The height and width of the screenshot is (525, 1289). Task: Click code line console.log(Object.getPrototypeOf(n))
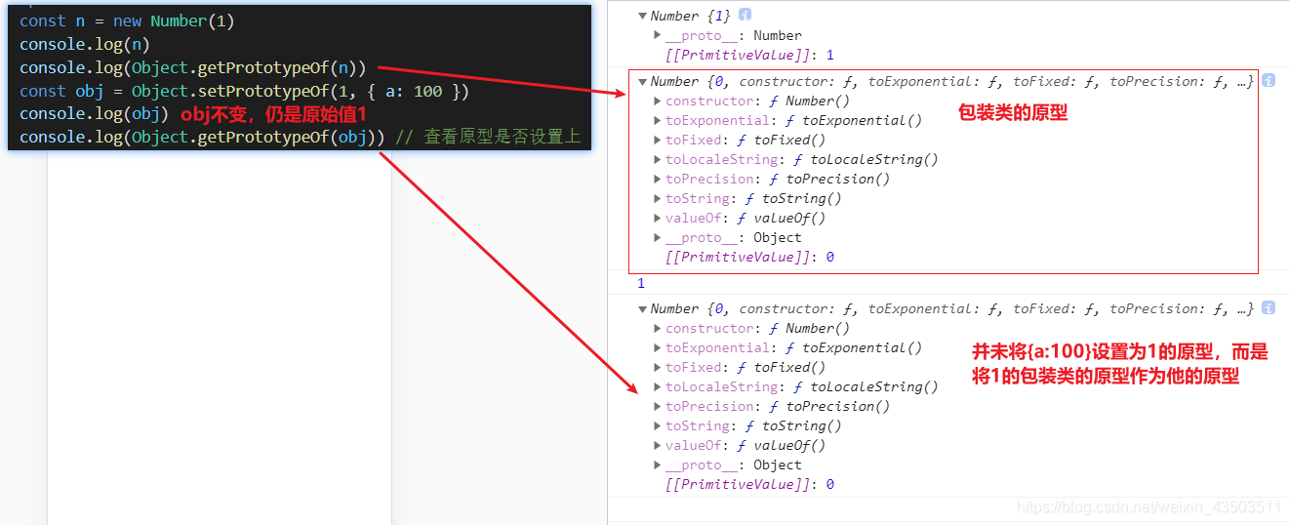pyautogui.click(x=192, y=67)
